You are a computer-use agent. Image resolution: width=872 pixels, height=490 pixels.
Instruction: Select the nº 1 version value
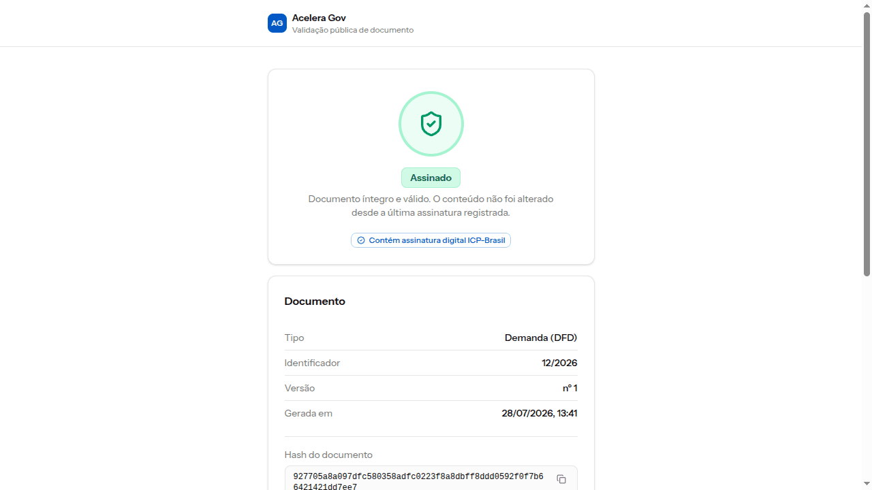tap(570, 388)
